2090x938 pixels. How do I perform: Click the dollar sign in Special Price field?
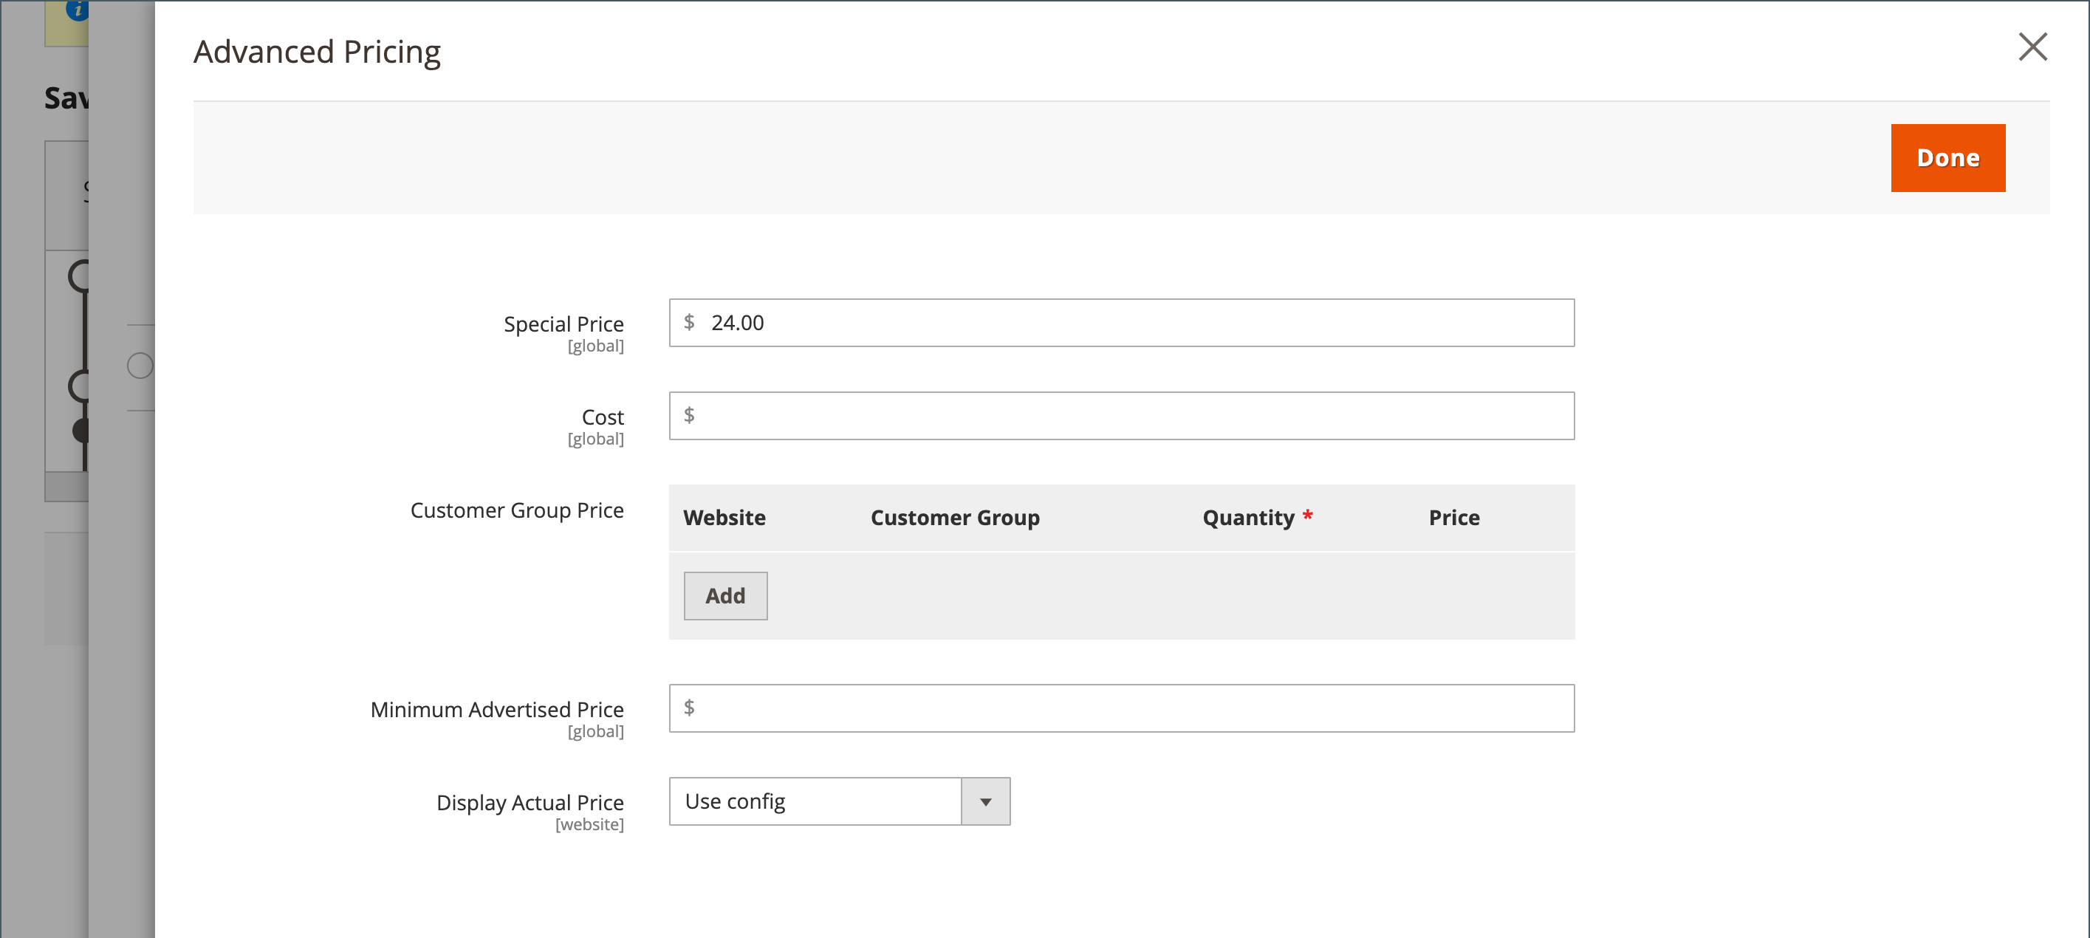point(689,322)
